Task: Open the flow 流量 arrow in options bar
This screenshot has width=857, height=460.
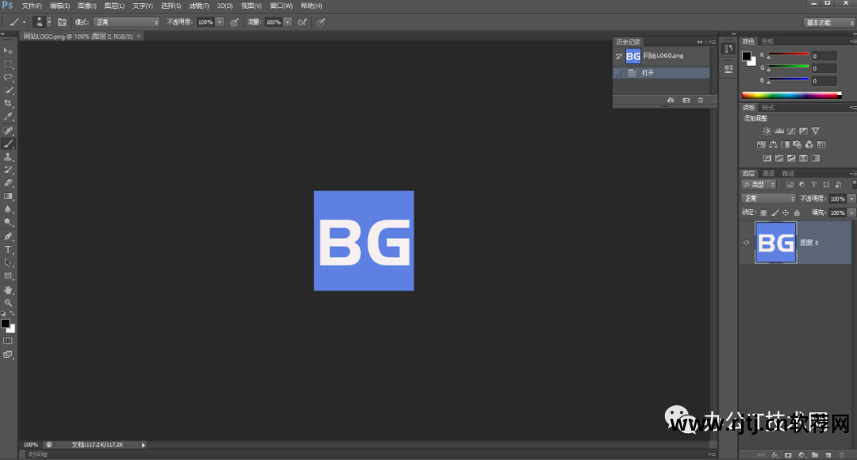Action: [x=288, y=22]
